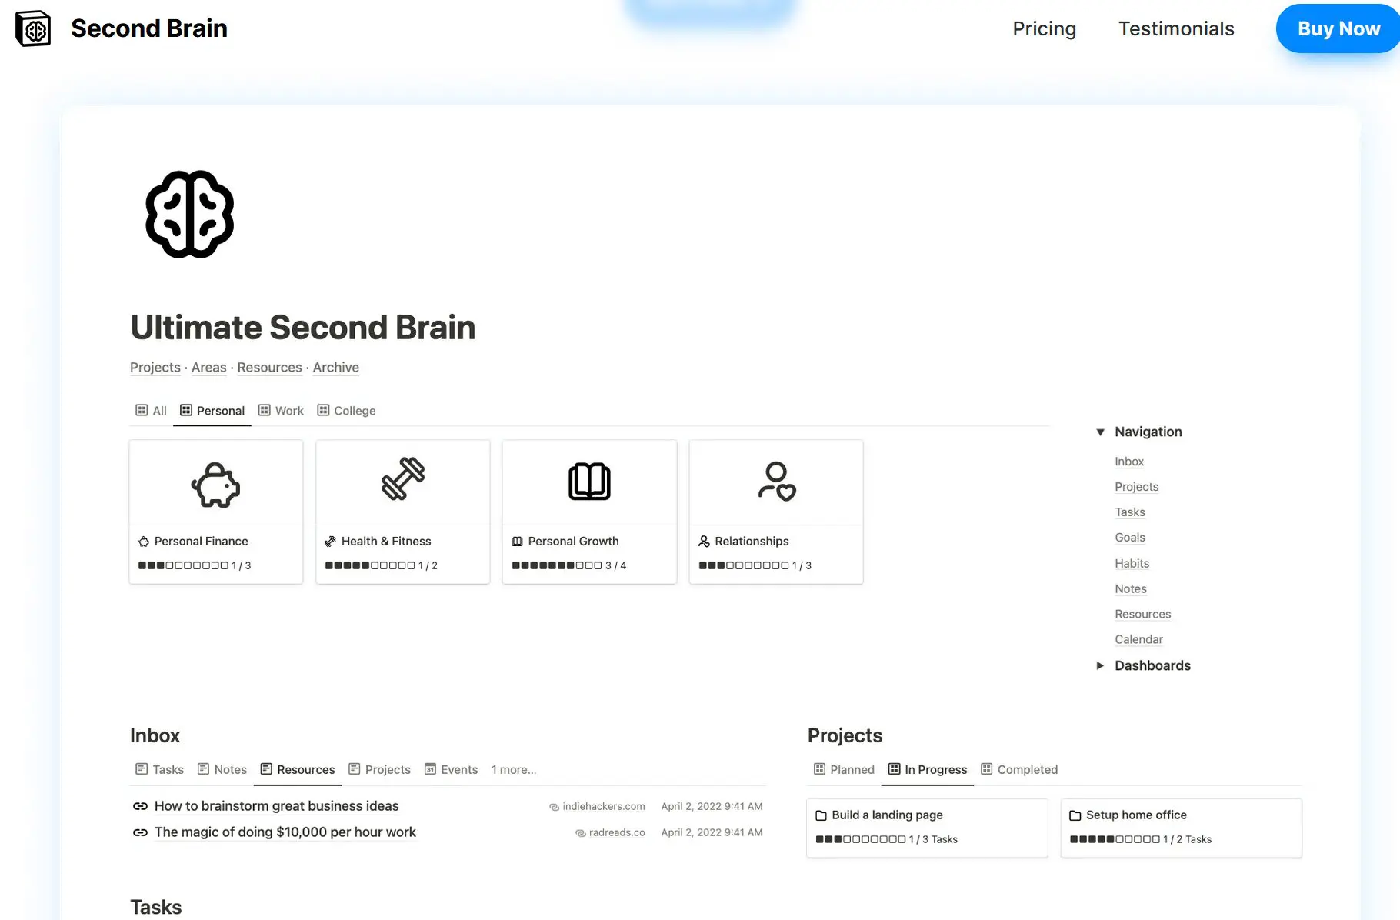The width and height of the screenshot is (1400, 920).
Task: Select the Planned projects view
Action: [844, 769]
